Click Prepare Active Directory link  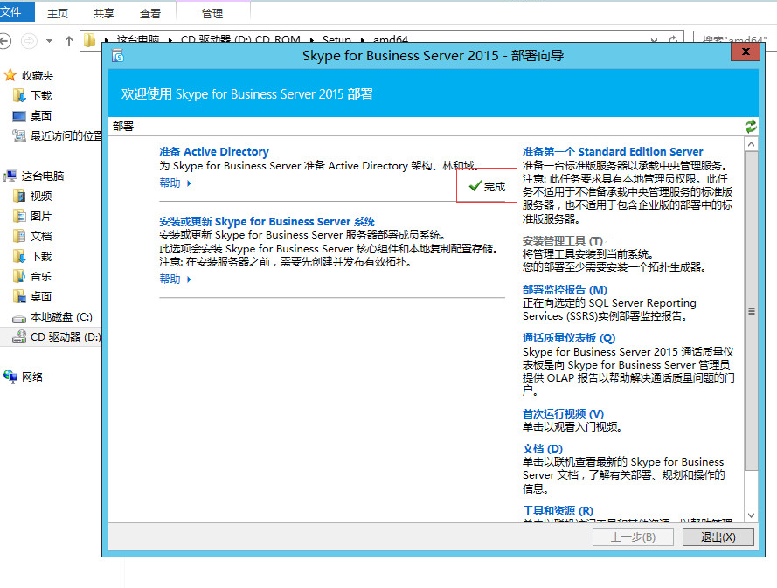[x=214, y=151]
